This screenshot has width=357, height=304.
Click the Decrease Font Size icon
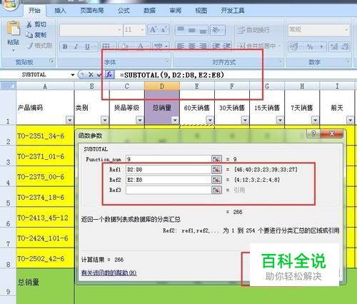(x=164, y=30)
